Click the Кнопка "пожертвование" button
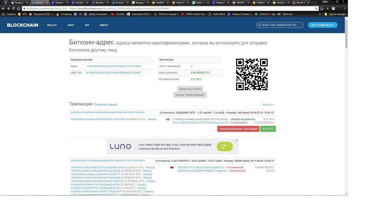 coord(190,95)
